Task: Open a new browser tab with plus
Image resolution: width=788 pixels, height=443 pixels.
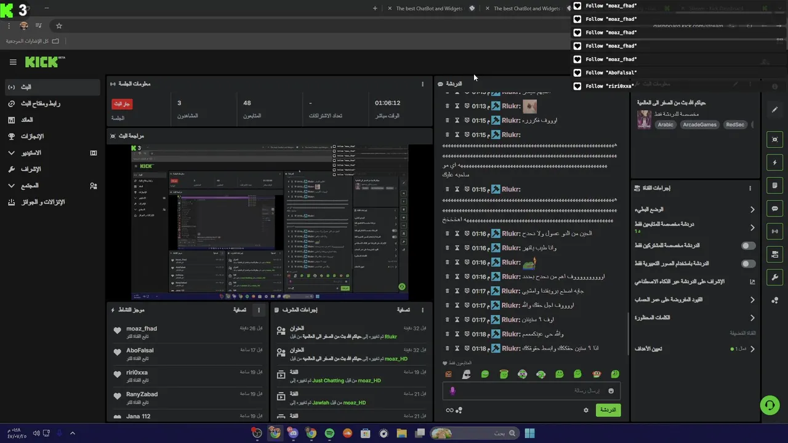Action: click(x=376, y=9)
